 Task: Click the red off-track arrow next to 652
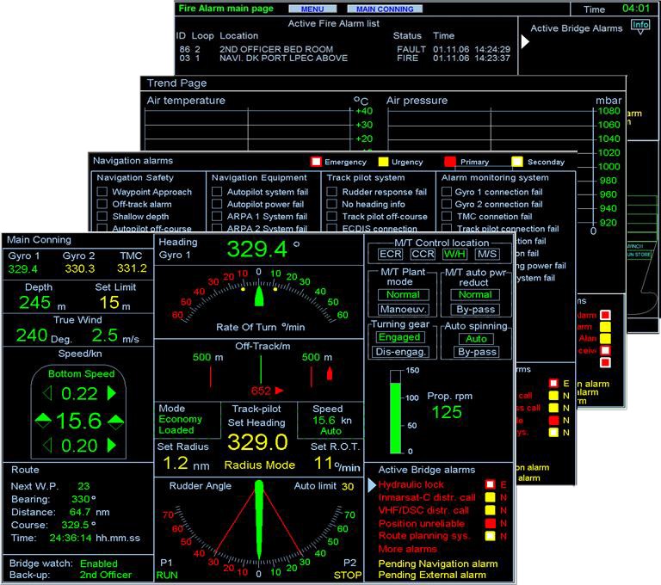pyautogui.click(x=279, y=391)
